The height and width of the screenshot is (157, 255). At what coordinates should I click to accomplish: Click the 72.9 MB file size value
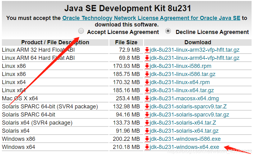point(129,50)
